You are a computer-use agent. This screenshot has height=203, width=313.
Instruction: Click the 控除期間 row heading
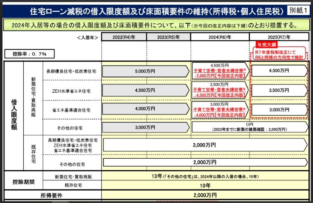pos(23,182)
